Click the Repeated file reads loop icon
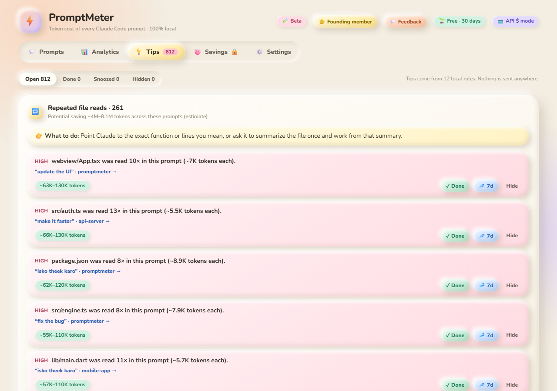 [35, 112]
